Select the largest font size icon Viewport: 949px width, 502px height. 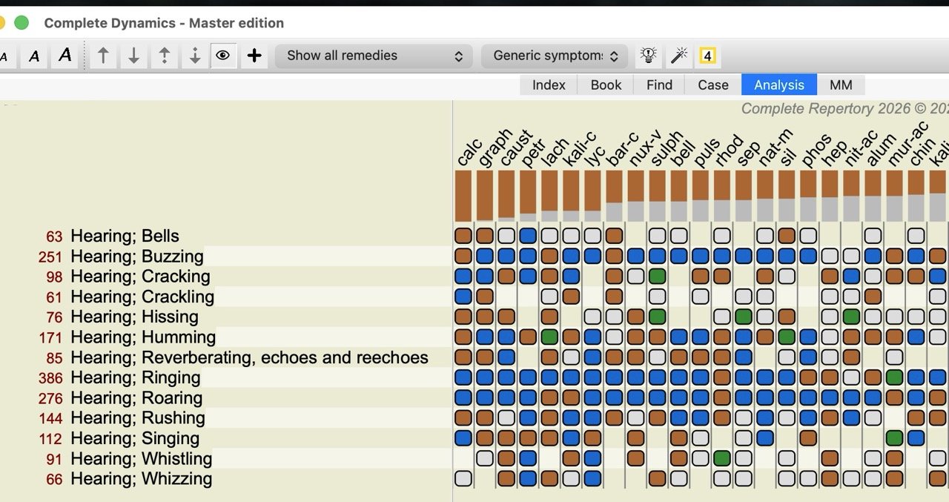point(64,55)
